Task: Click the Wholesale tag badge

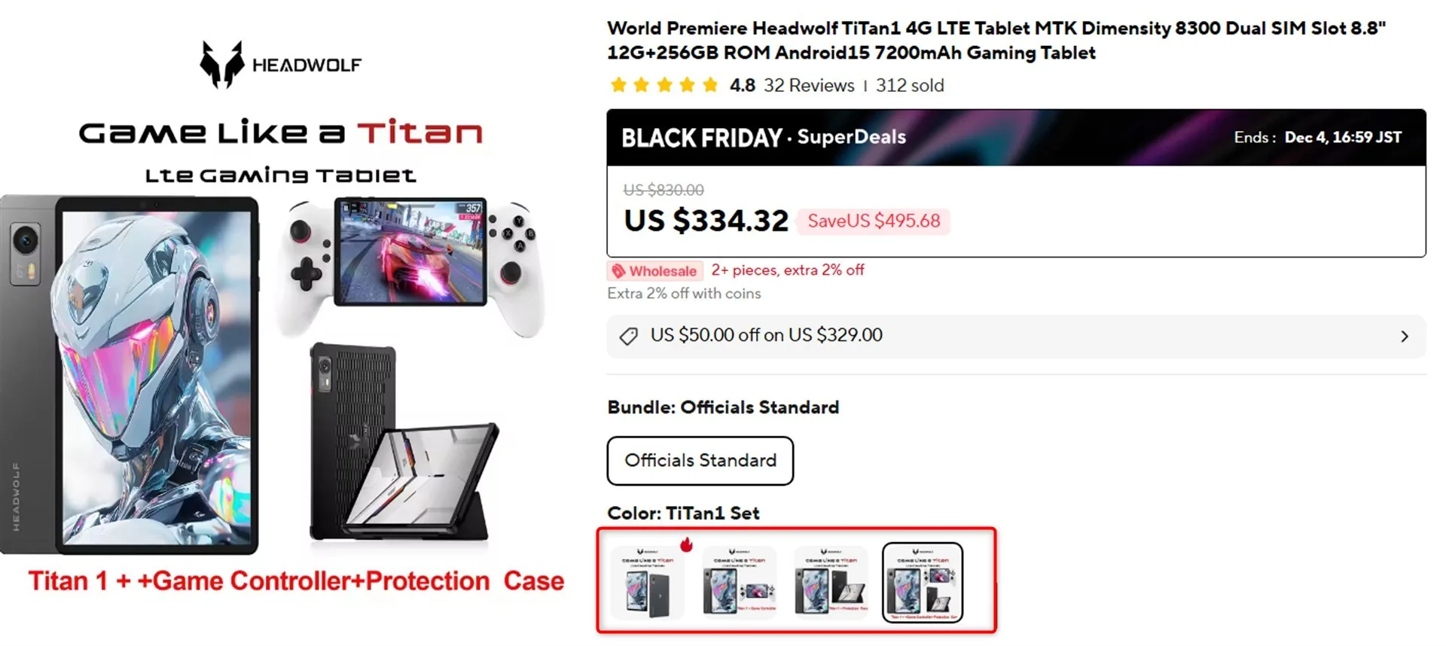Action: (654, 271)
